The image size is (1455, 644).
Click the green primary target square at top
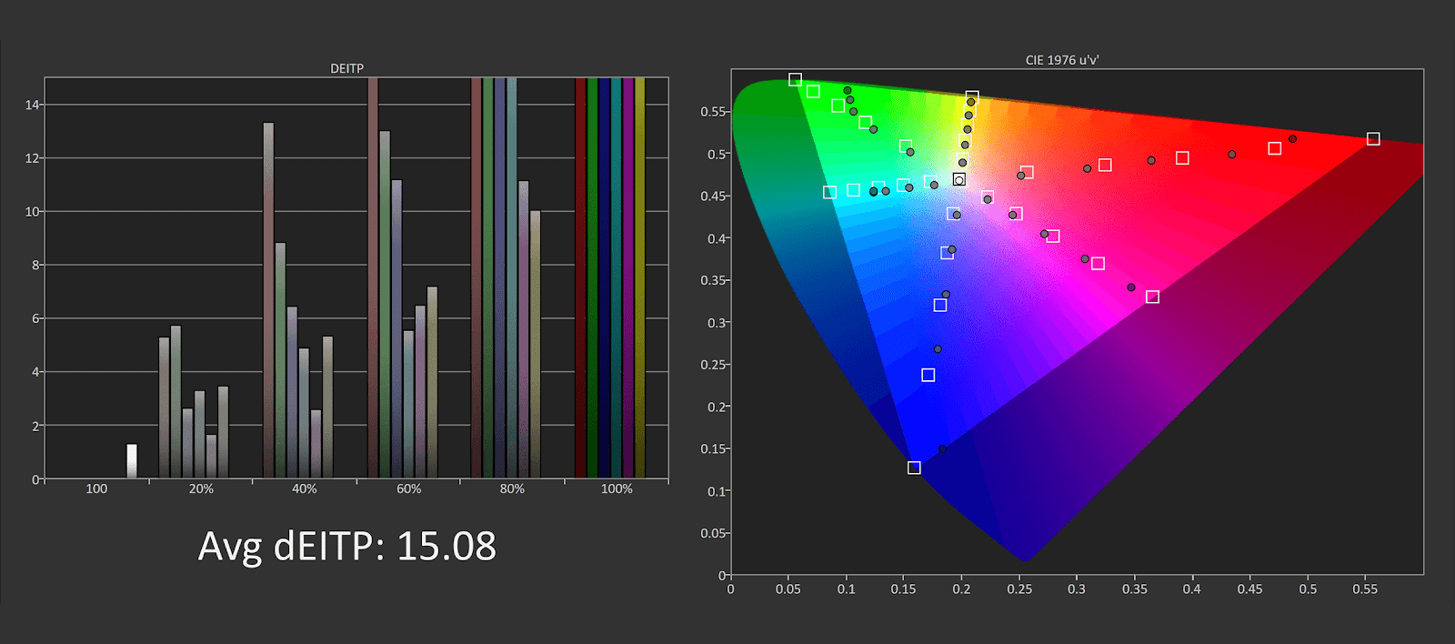[795, 80]
